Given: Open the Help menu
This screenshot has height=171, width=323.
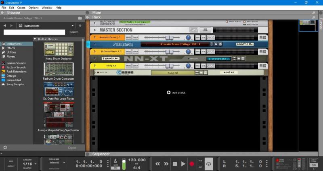Looking at the screenshot, I should (x=59, y=8).
